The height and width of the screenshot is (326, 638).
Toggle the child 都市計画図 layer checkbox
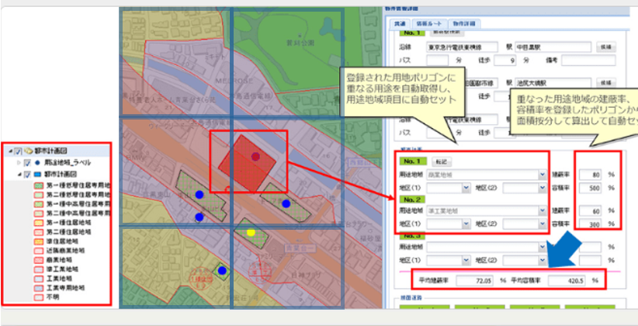click(x=27, y=175)
